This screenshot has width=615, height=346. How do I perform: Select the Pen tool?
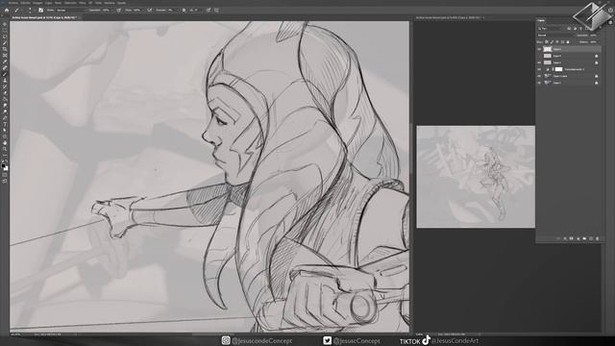[x=5, y=117]
